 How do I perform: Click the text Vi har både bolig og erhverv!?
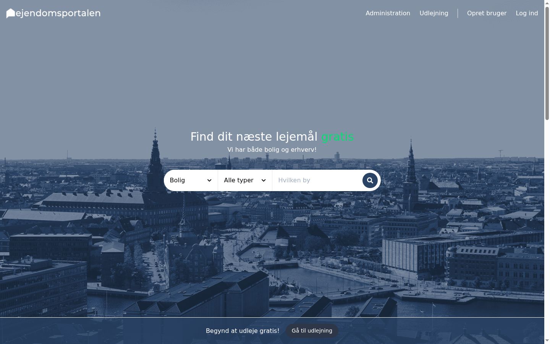(272, 149)
